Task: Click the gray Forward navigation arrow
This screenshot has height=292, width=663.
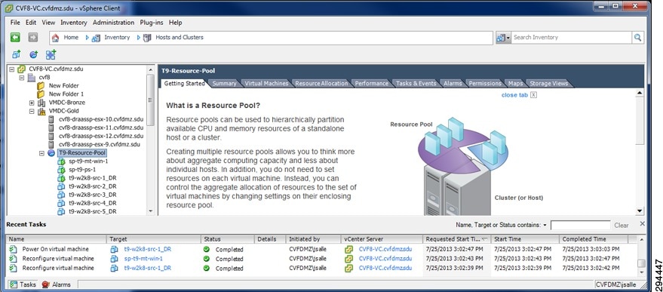Action: [x=33, y=38]
